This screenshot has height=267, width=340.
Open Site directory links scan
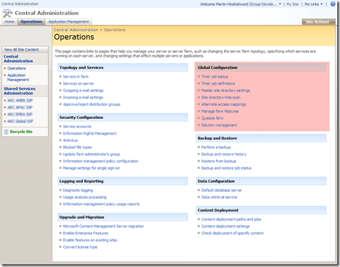pyautogui.click(x=221, y=97)
